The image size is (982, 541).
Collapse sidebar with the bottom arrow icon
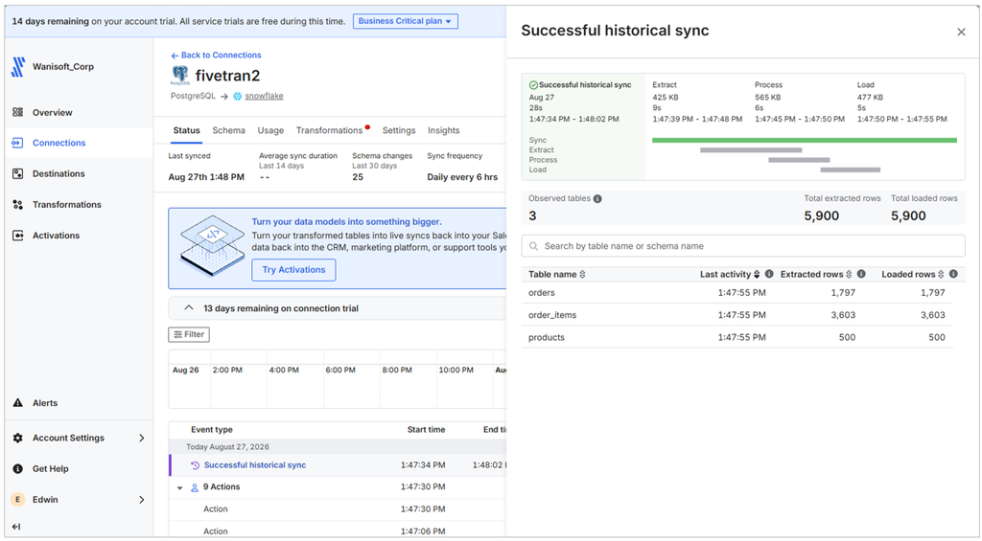click(16, 527)
